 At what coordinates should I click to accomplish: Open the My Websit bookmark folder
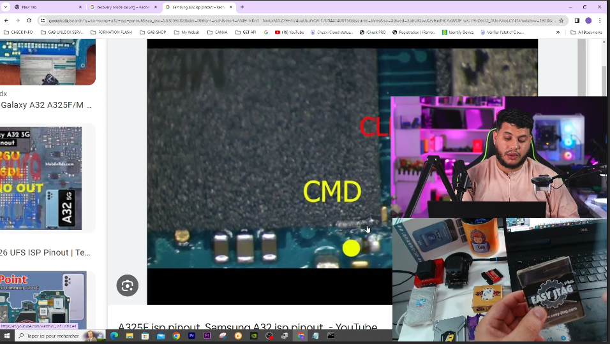(187, 32)
